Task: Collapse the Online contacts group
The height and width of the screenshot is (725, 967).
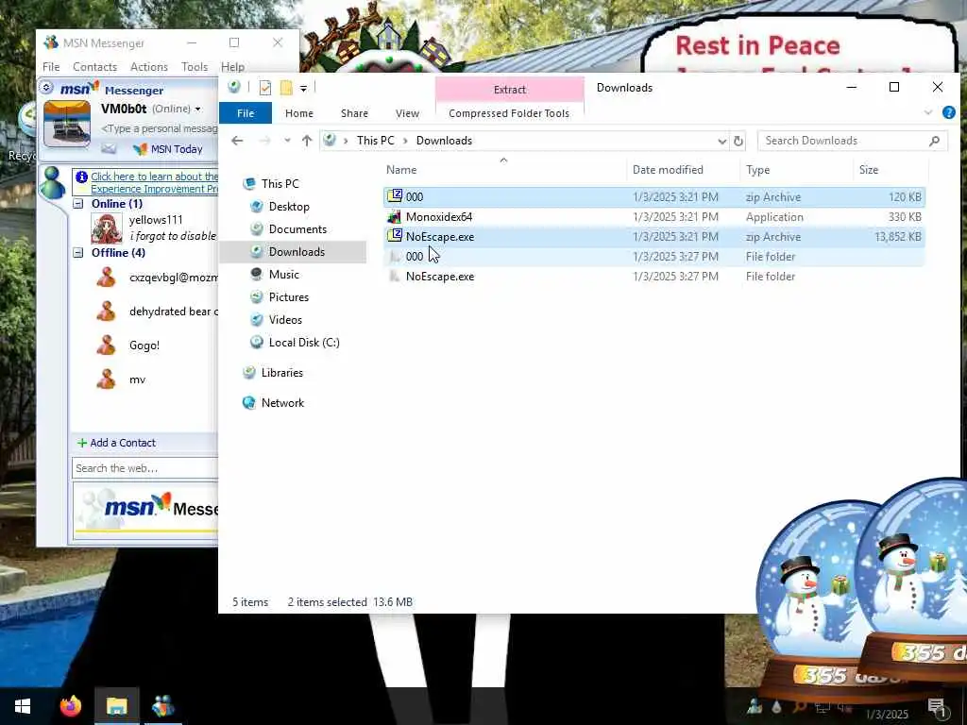Action: click(78, 204)
